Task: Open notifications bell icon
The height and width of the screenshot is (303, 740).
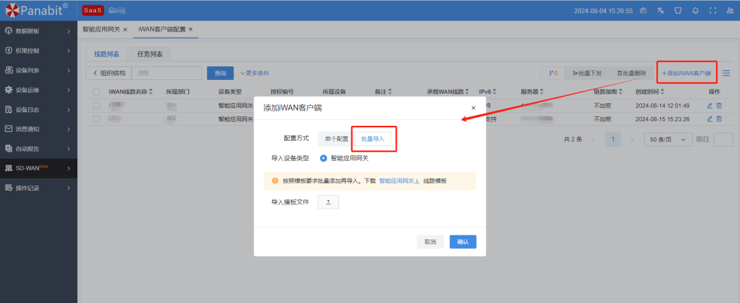Action: pyautogui.click(x=695, y=10)
